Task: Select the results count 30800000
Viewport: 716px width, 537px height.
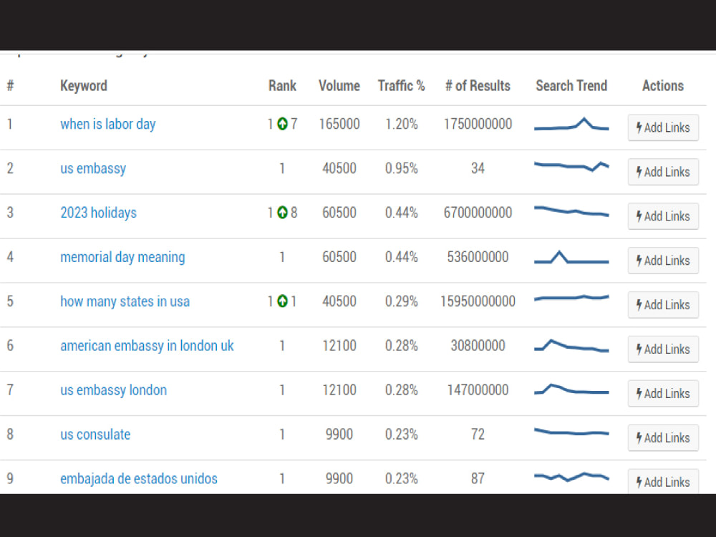Action: (x=478, y=346)
